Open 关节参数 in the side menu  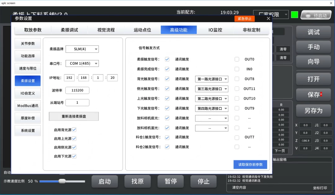(28, 44)
